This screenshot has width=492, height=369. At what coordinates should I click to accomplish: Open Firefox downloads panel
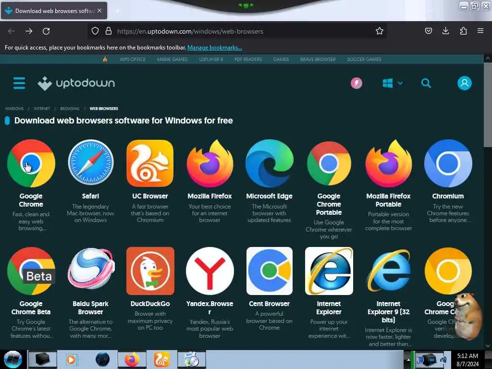(445, 31)
